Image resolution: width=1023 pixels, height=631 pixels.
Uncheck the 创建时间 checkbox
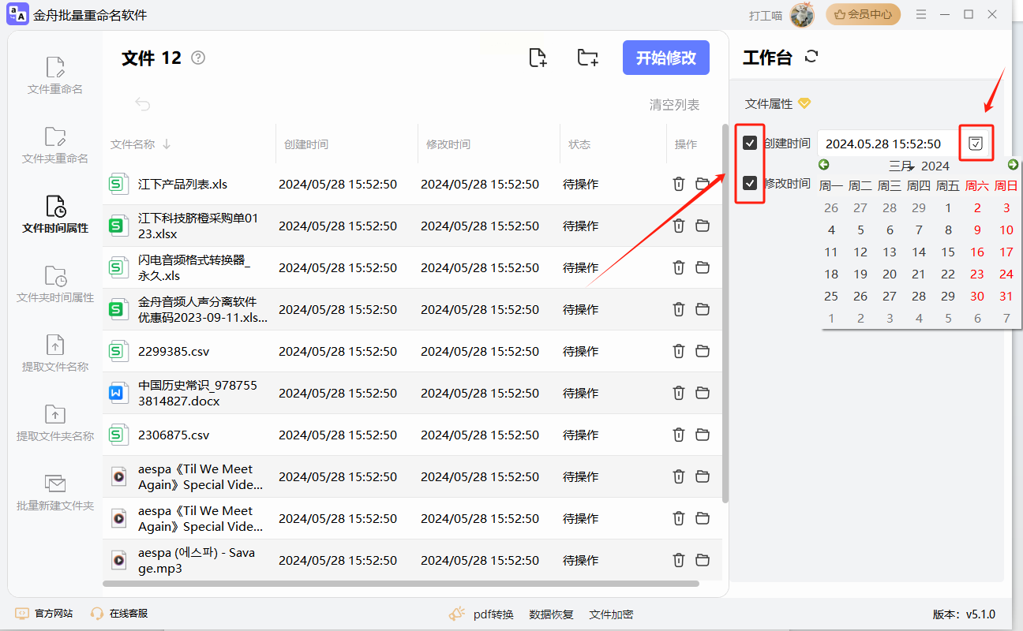[750, 143]
